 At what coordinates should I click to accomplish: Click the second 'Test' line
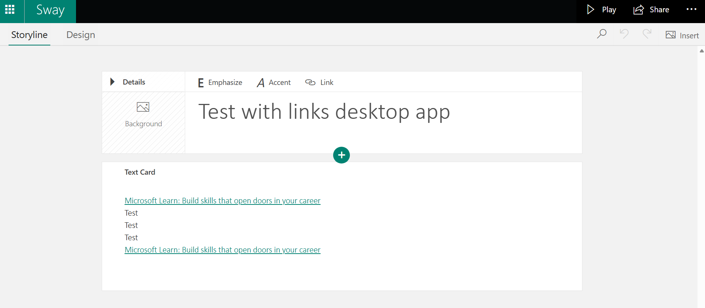click(131, 225)
